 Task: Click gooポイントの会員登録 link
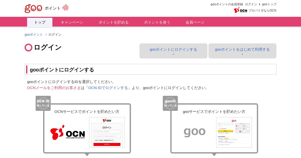click(227, 4)
